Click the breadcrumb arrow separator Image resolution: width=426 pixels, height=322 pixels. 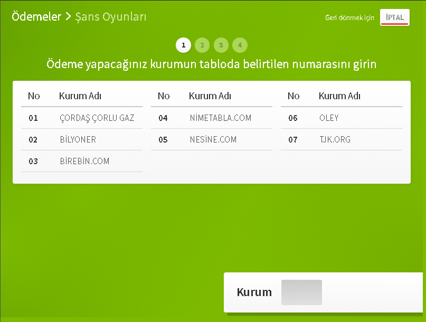coord(68,16)
